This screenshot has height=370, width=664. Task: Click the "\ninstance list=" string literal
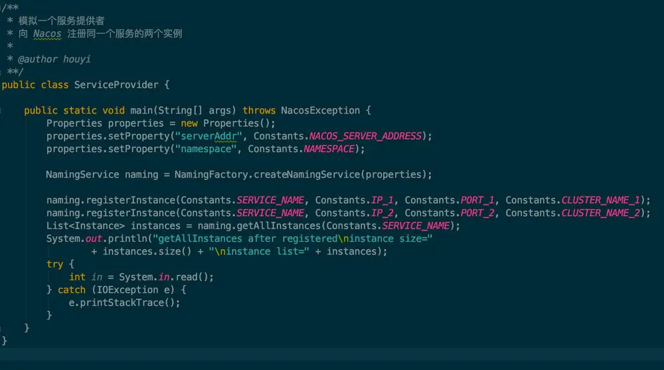(259, 251)
